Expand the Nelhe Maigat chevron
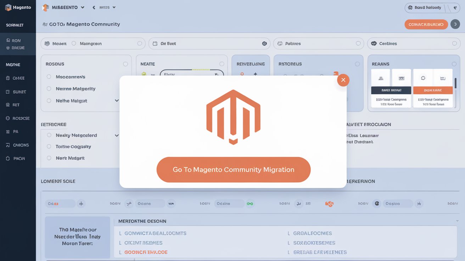 point(117,101)
